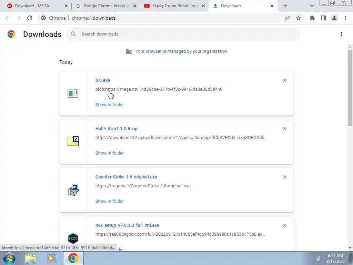This screenshot has width=353, height=265.
Task: Show Counter-Strike installer in folder
Action: 110,201
